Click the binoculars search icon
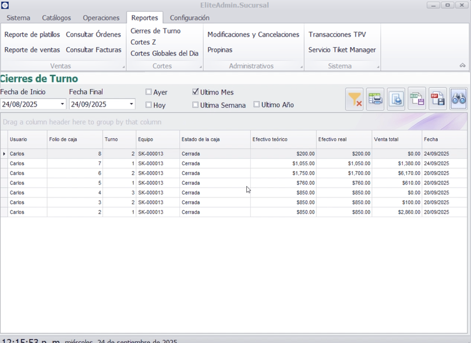The image size is (471, 343). click(x=458, y=100)
